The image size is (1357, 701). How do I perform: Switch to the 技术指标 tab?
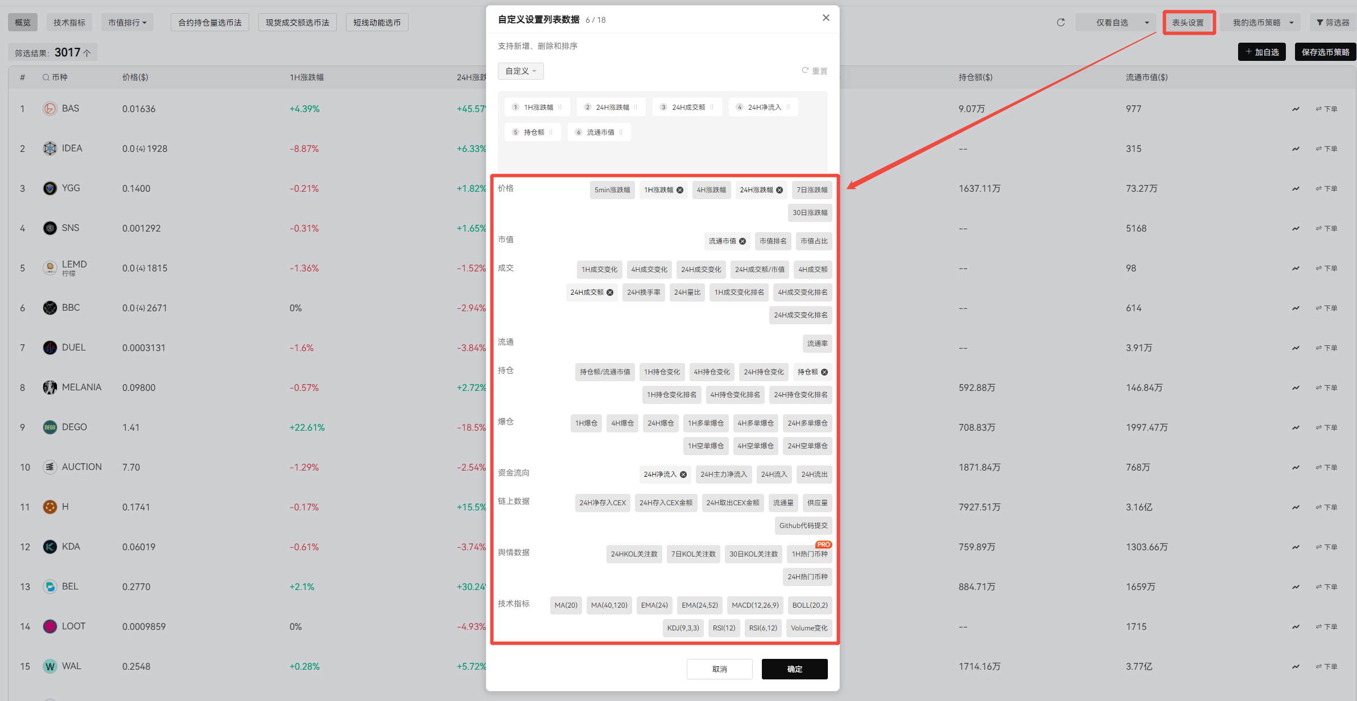point(69,23)
